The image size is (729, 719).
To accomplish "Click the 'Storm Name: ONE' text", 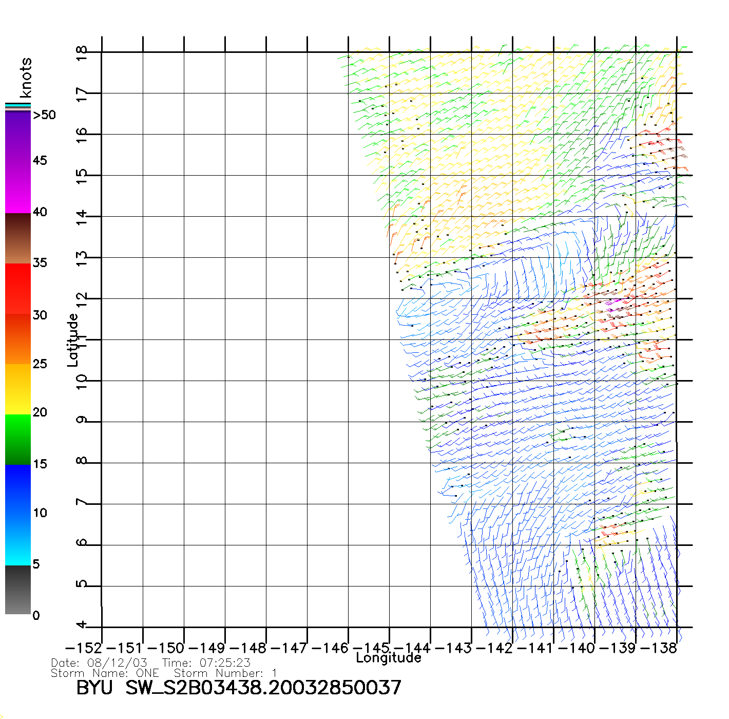I will coord(105,673).
